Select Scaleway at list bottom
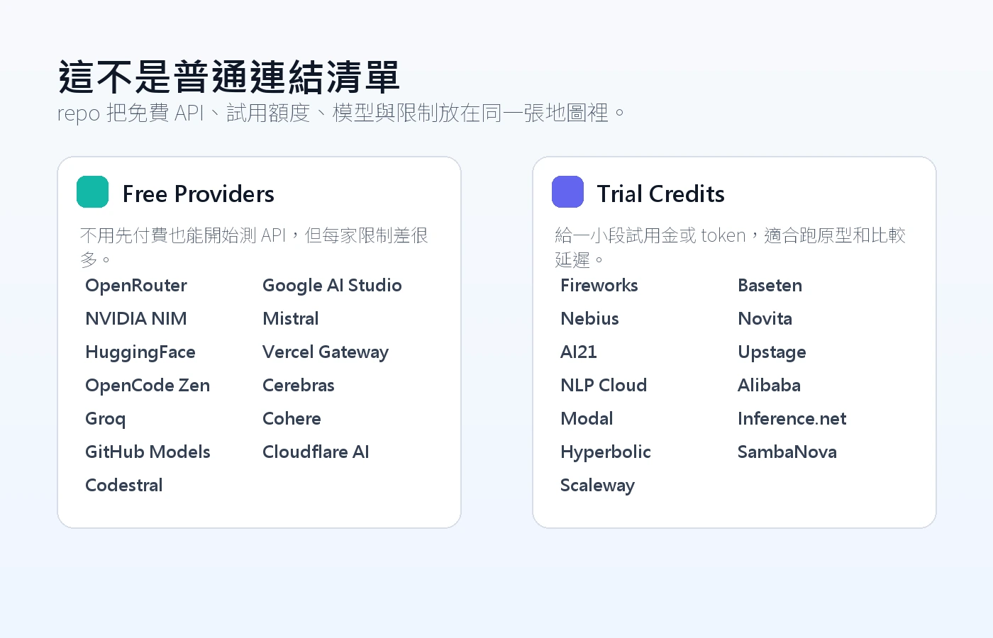This screenshot has height=638, width=993. click(x=597, y=486)
